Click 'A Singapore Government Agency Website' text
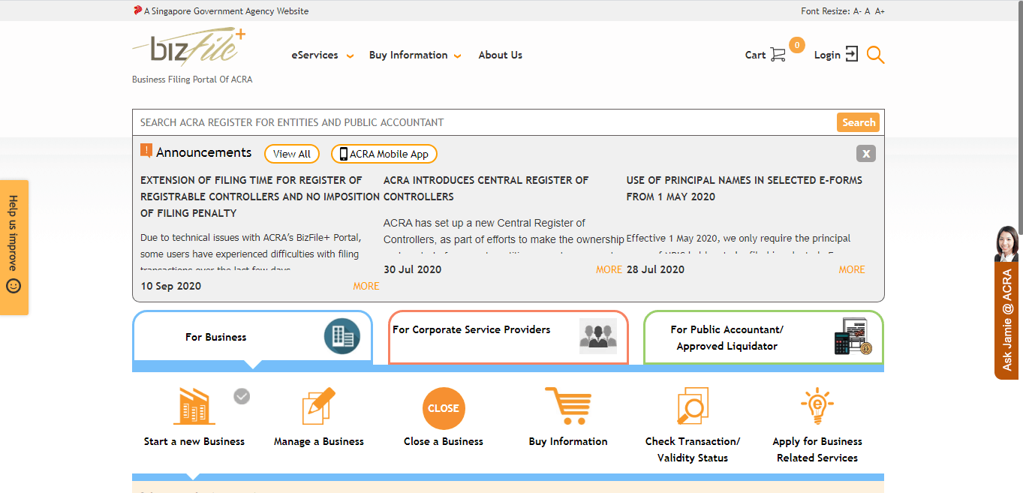1023x493 pixels. click(x=226, y=11)
